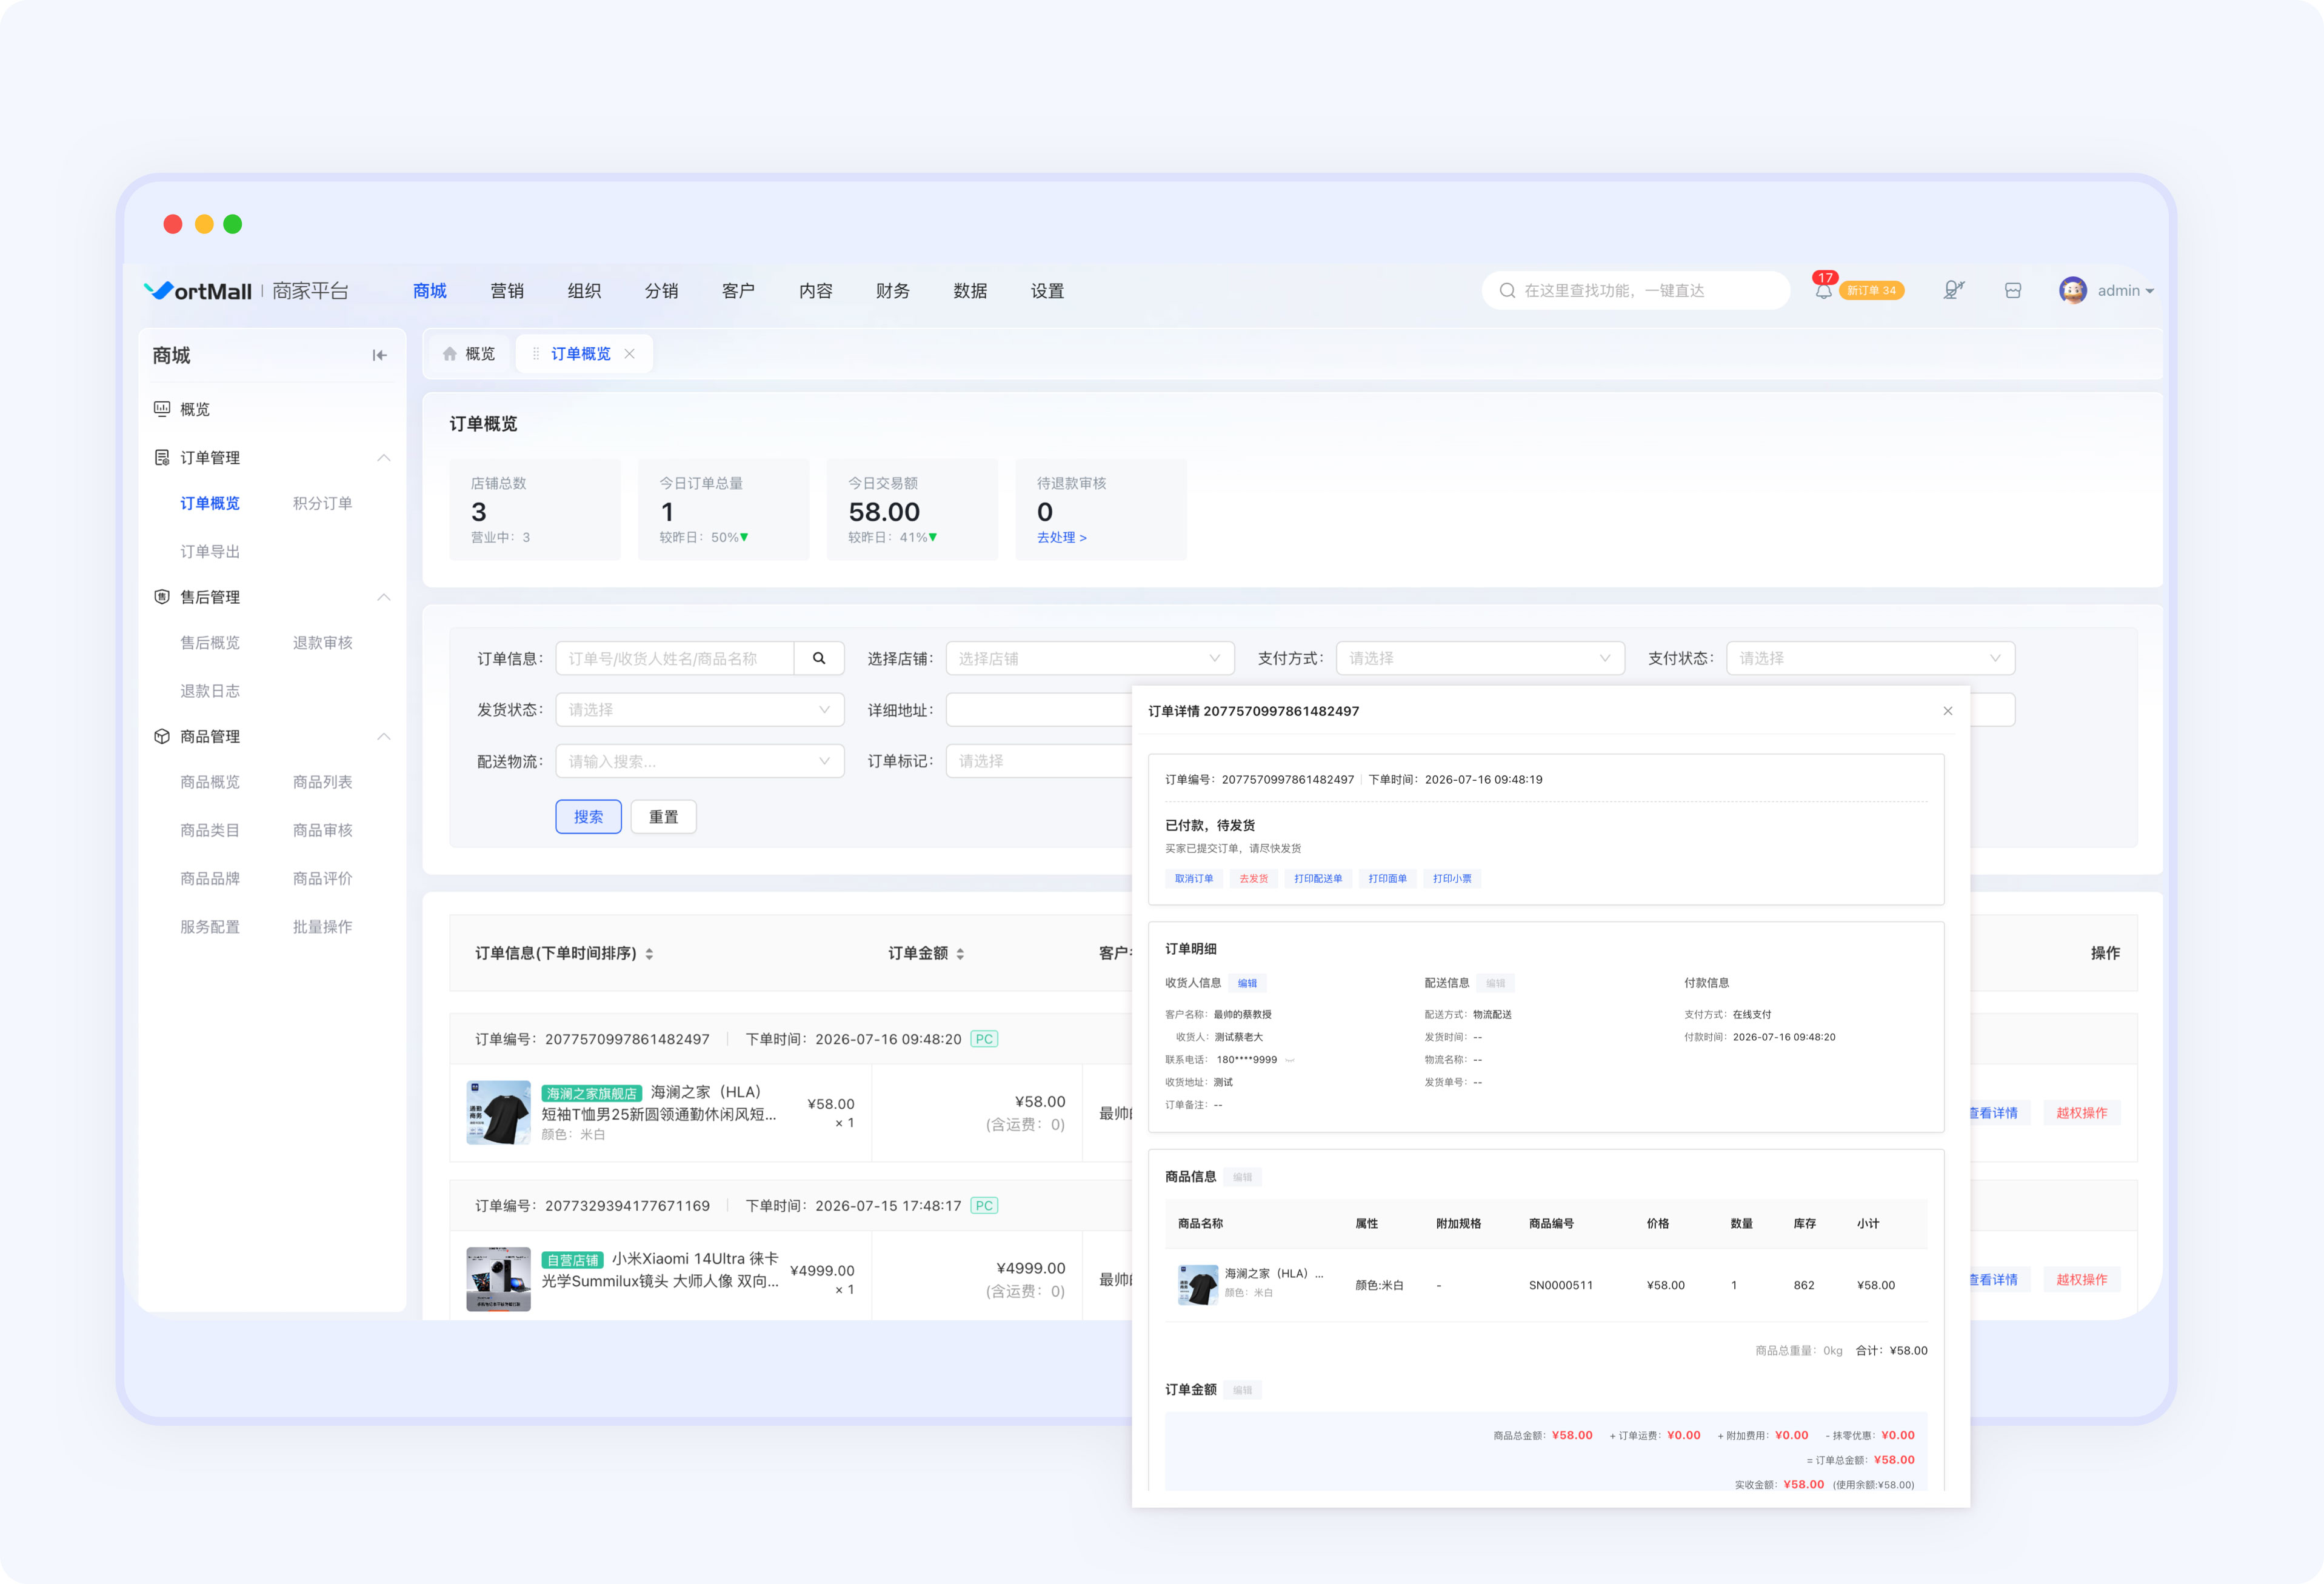Open the notification bell
The height and width of the screenshot is (1584, 2324).
1823,291
